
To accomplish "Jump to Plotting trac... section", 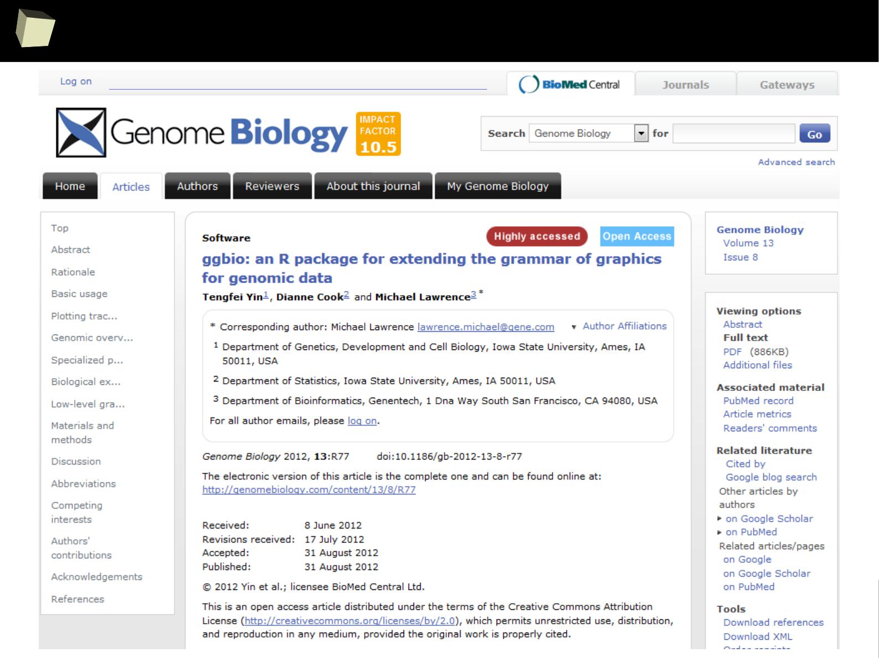I will coord(84,316).
